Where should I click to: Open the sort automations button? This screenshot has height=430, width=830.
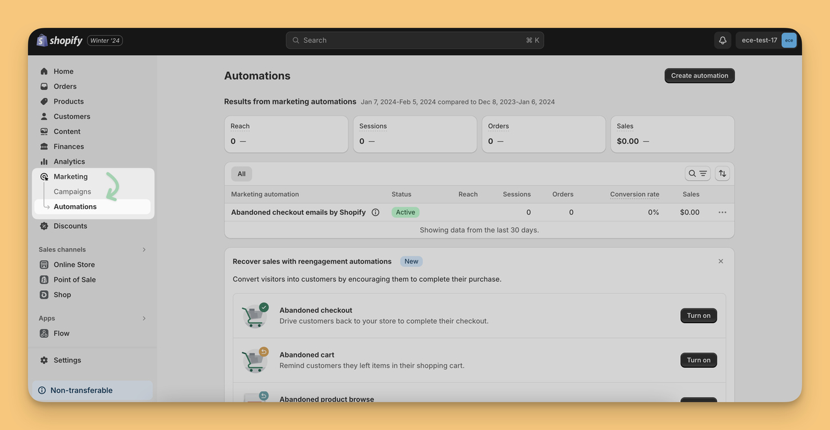[722, 174]
